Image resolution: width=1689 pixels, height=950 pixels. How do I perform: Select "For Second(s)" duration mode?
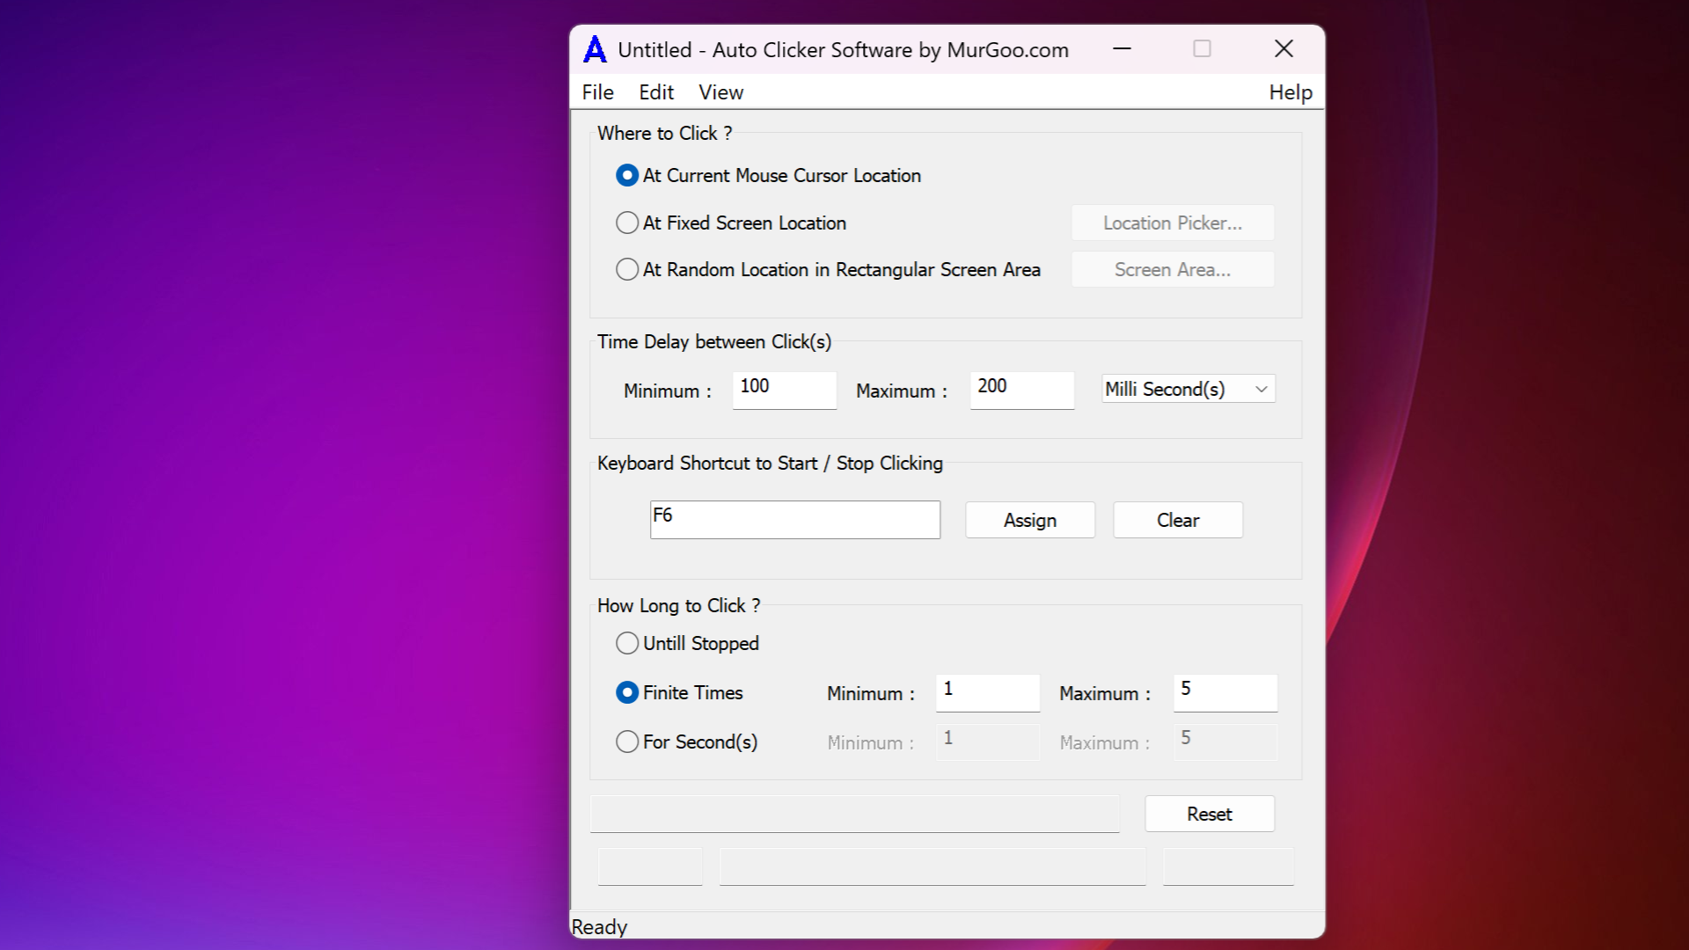(x=627, y=742)
